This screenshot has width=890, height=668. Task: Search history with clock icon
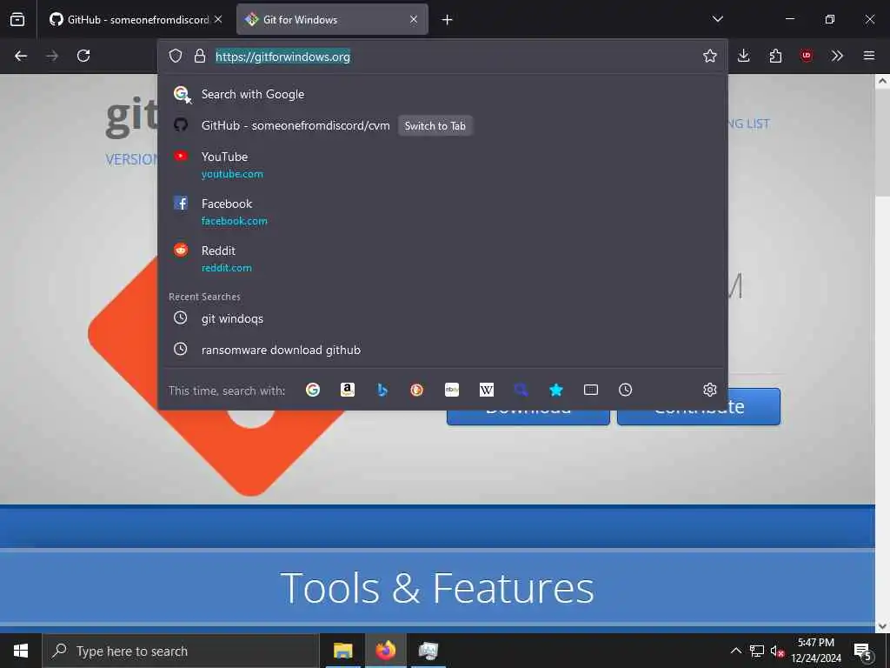(x=626, y=390)
